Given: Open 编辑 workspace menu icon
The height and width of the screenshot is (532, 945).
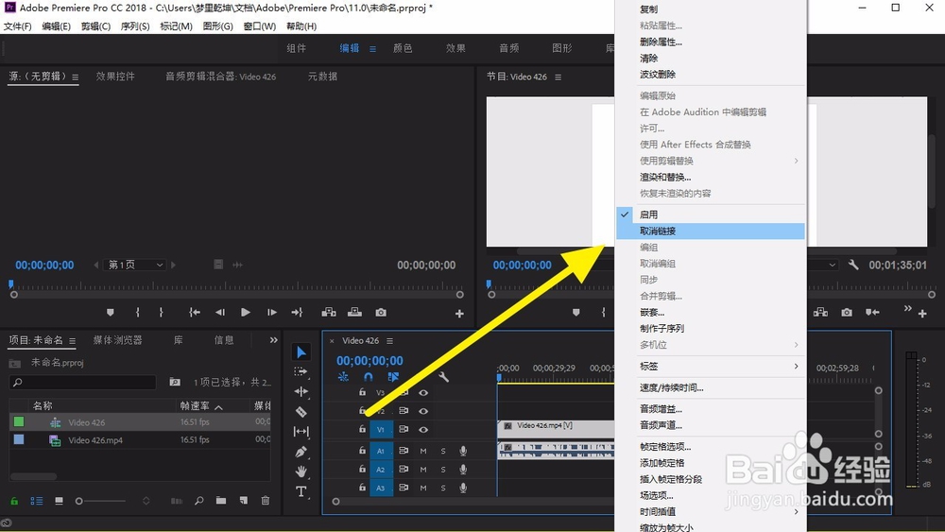Looking at the screenshot, I should [372, 49].
